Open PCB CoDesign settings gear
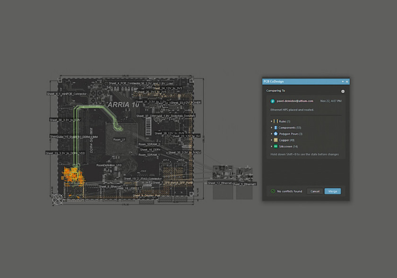Screen dimensions: 397x278 pos(343,91)
